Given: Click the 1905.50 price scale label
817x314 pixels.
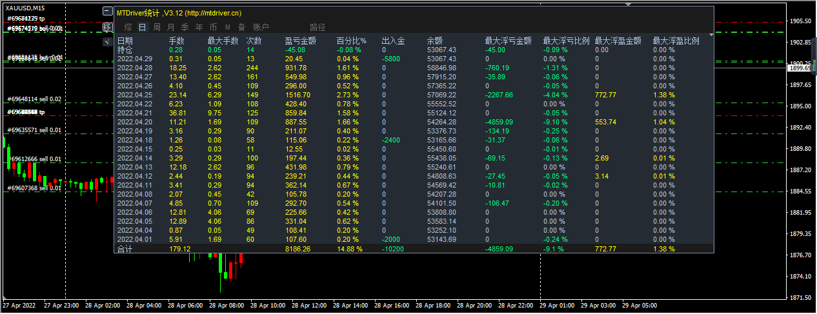Looking at the screenshot, I should (800, 21).
